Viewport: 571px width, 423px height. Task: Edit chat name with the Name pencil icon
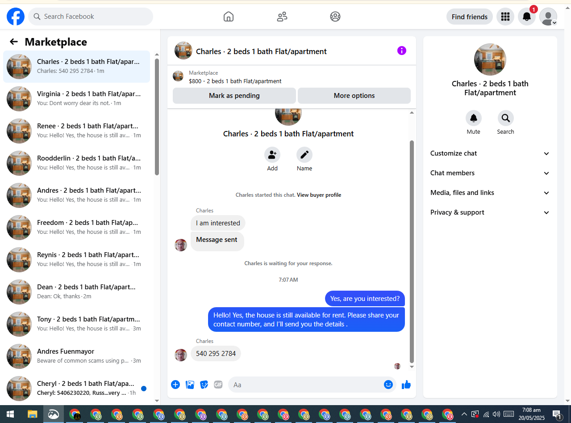pyautogui.click(x=304, y=155)
